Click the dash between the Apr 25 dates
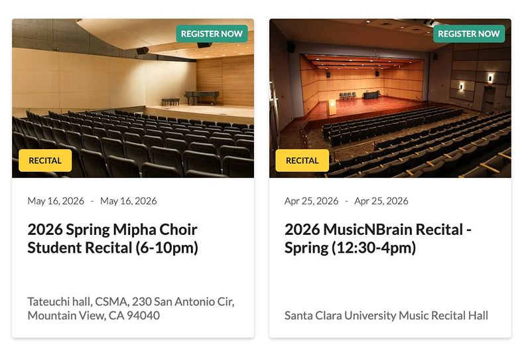The height and width of the screenshot is (353, 530). click(x=346, y=201)
